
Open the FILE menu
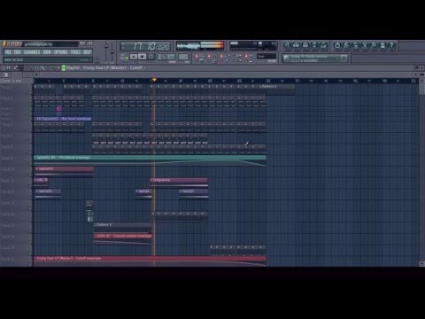[8, 52]
